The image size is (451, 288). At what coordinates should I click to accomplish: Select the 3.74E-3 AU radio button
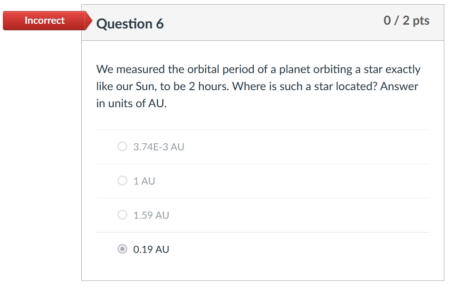(122, 147)
